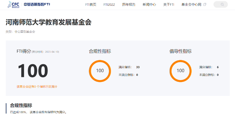The height and width of the screenshot is (116, 235).
Task: Click 未满分指标 0 under 合规性指标
Action: pos(128,75)
